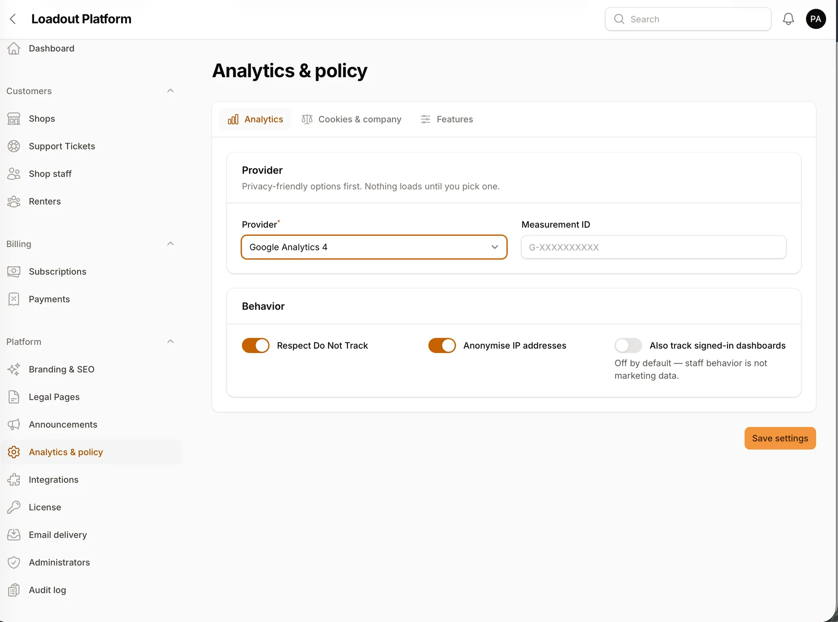
Task: Click the Shops storefront icon
Action: (x=14, y=119)
